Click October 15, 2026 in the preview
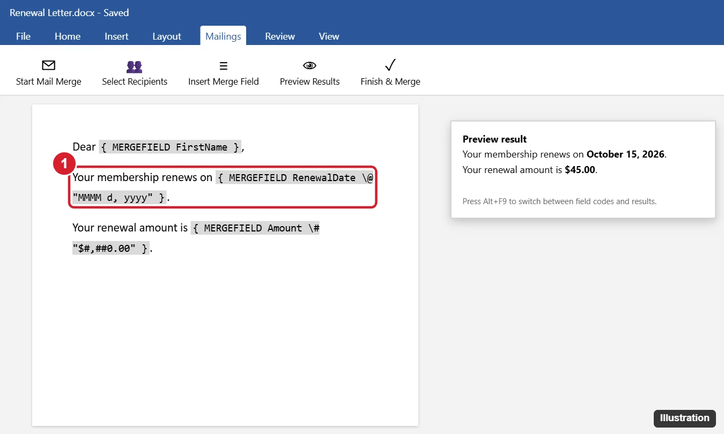 (626, 154)
